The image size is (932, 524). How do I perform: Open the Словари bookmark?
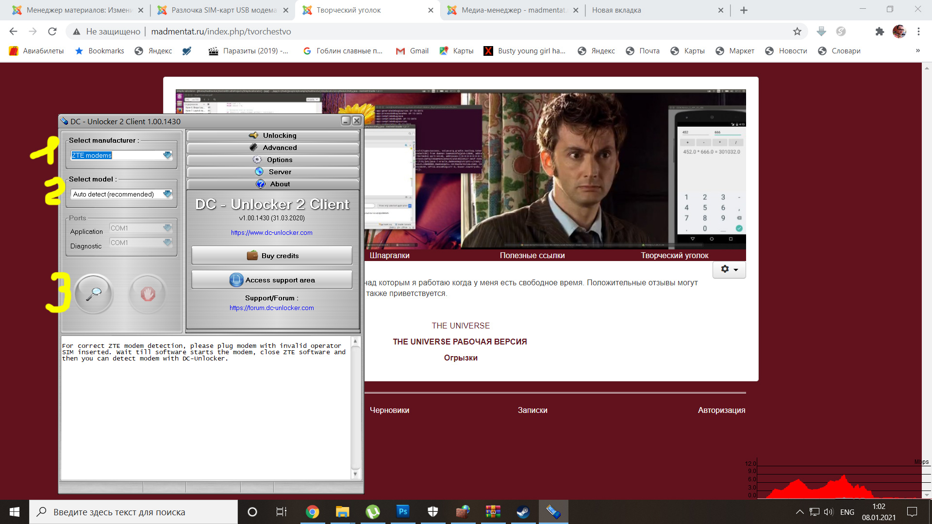point(839,51)
